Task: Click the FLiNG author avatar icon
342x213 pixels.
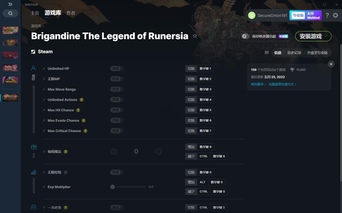Action: 292,70
